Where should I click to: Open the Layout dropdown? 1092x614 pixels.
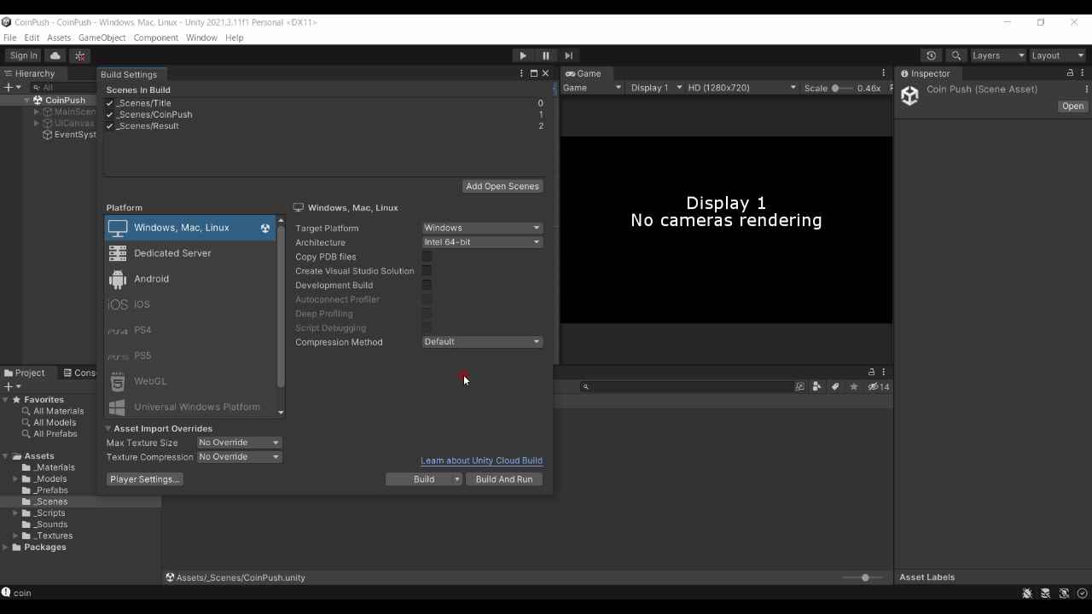point(1057,55)
